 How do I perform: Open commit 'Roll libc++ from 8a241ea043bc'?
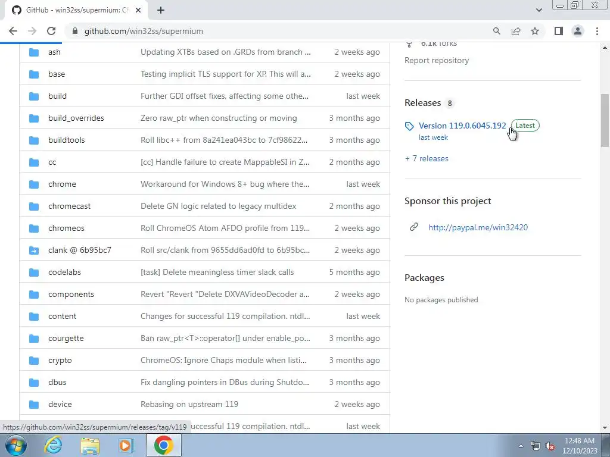(224, 140)
